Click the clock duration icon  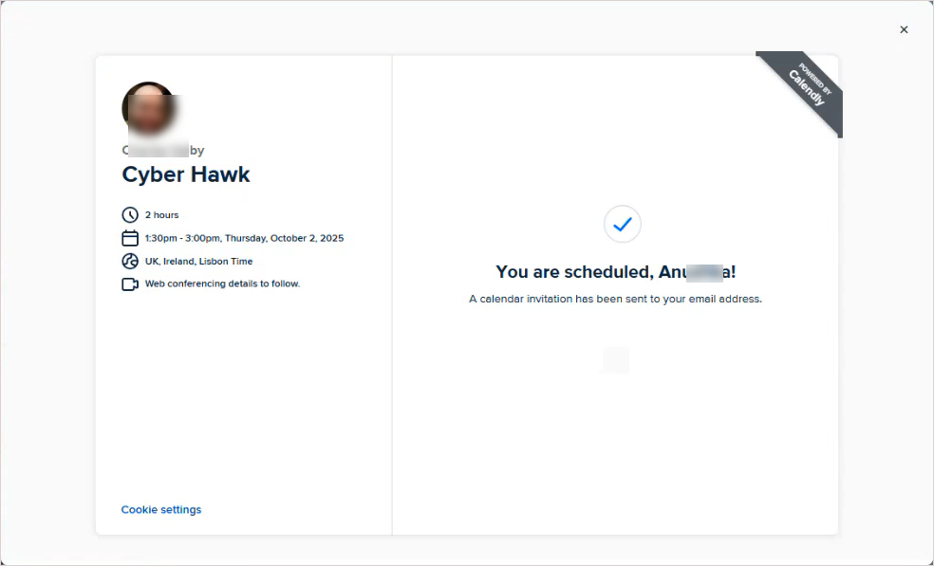coord(130,215)
